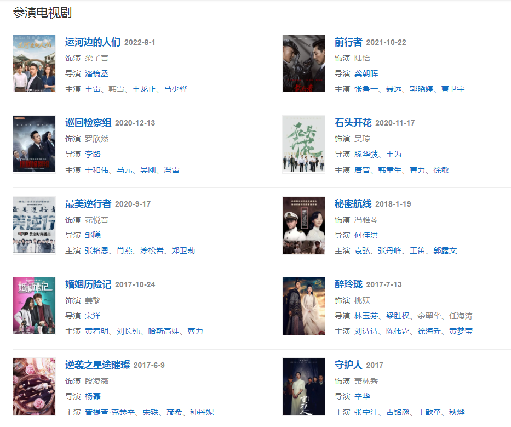
Task: Open actress 哈斯高娃's link
Action: (x=164, y=332)
